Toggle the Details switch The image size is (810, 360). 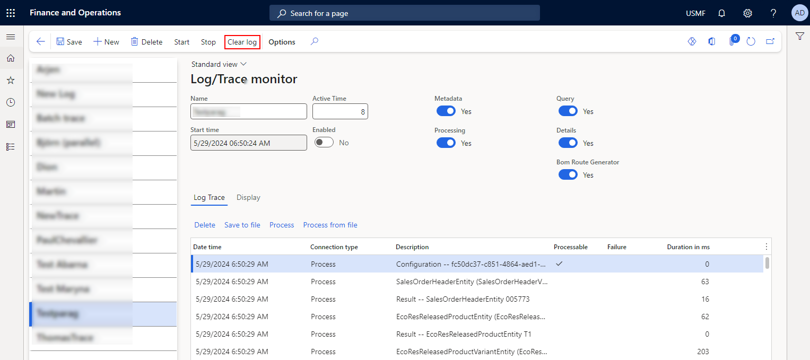tap(568, 143)
